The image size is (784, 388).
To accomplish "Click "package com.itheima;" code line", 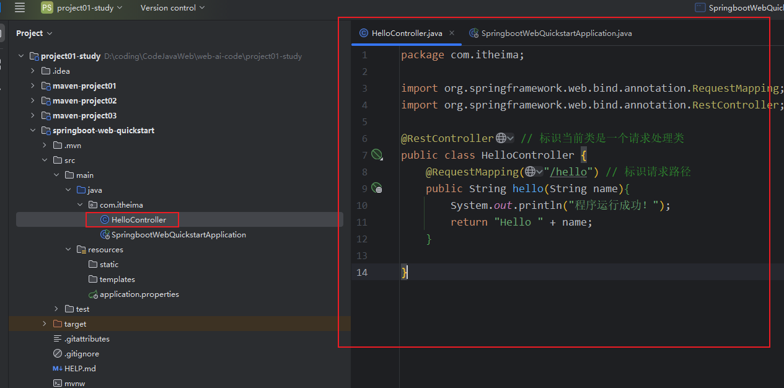I will coord(462,55).
